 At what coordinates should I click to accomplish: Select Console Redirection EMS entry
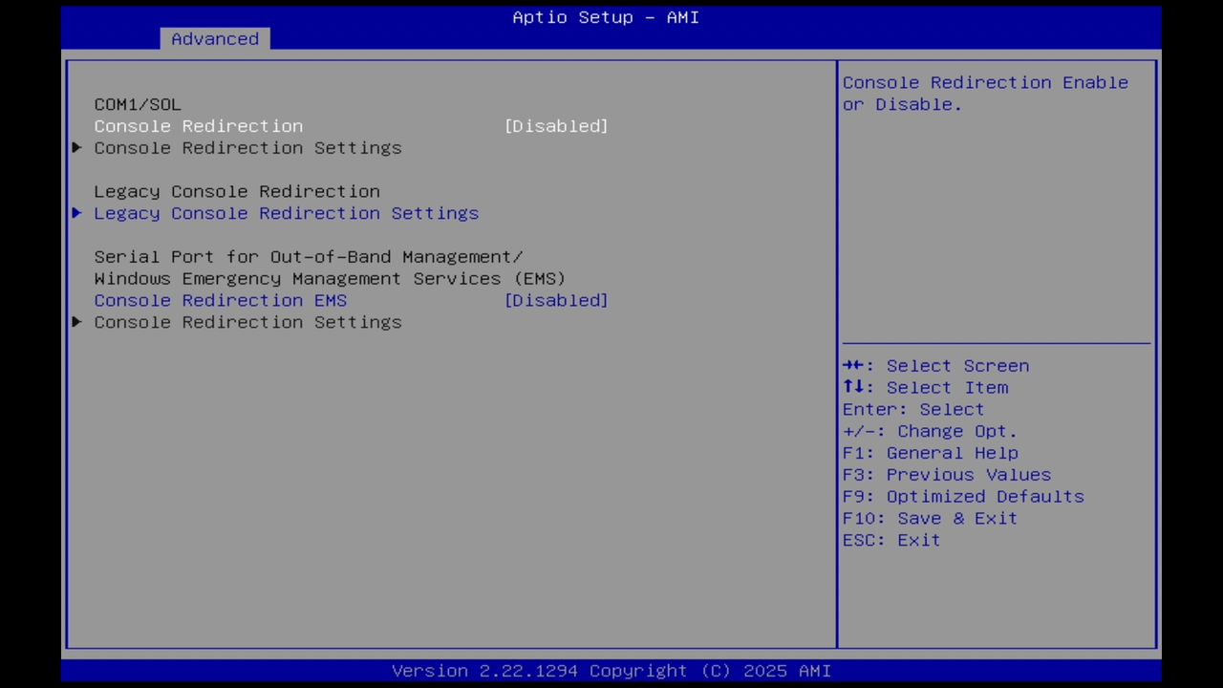coord(220,300)
